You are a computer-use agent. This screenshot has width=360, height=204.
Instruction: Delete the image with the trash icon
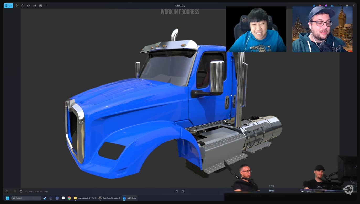pos(22,6)
